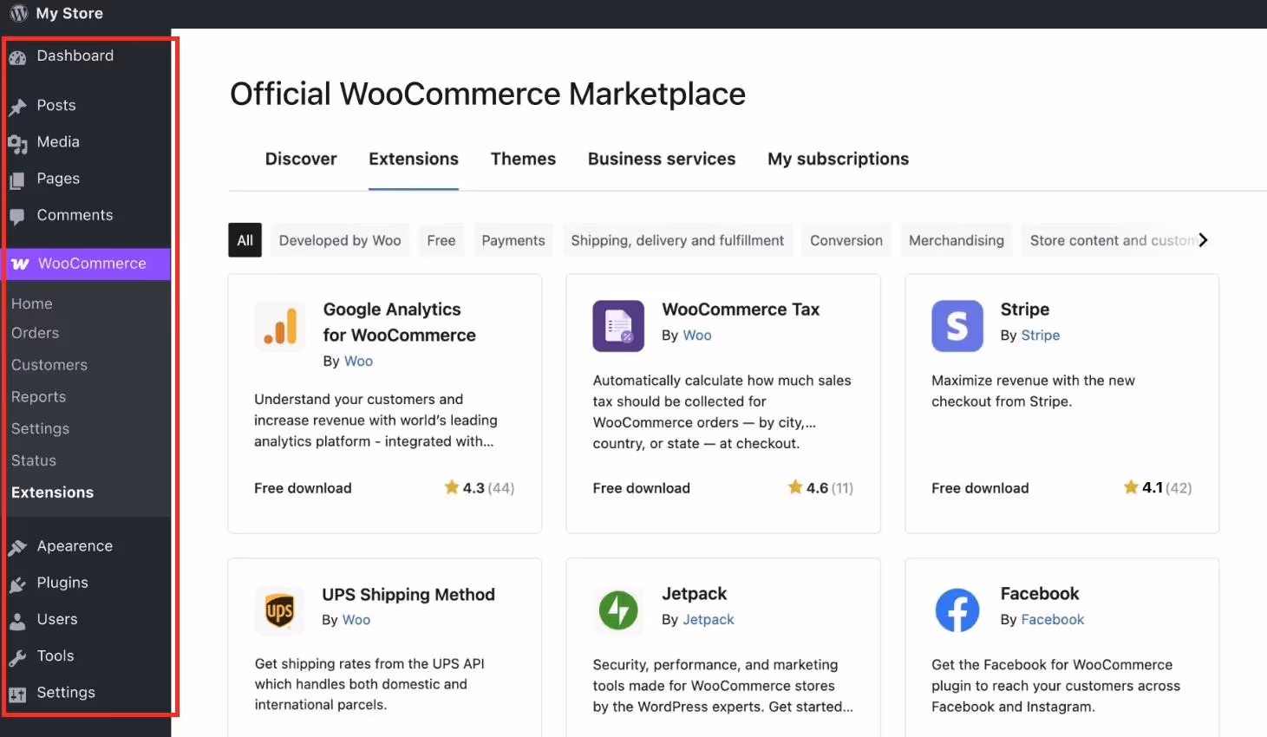Click Woo vendor link under UPS Shipping Method
This screenshot has height=737, width=1267.
click(x=356, y=619)
